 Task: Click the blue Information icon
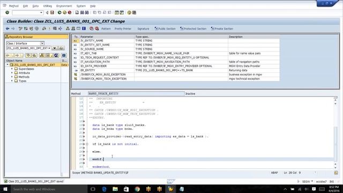pos(84,28)
